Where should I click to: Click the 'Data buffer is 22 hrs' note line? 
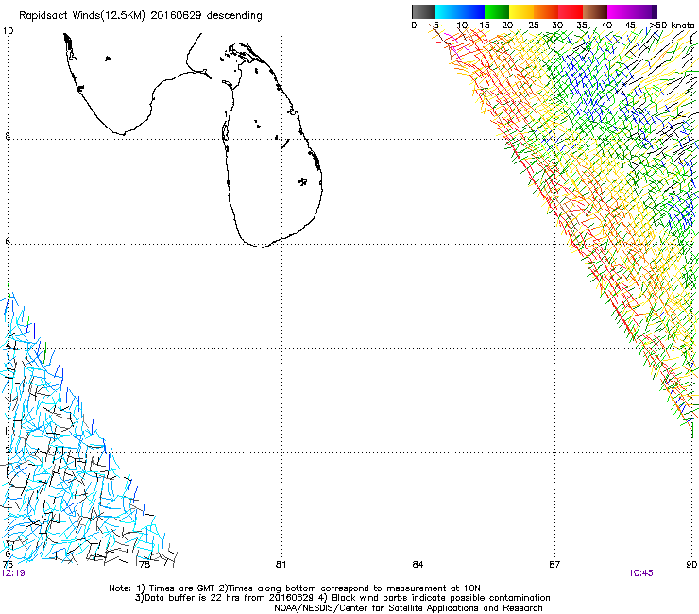[342, 598]
